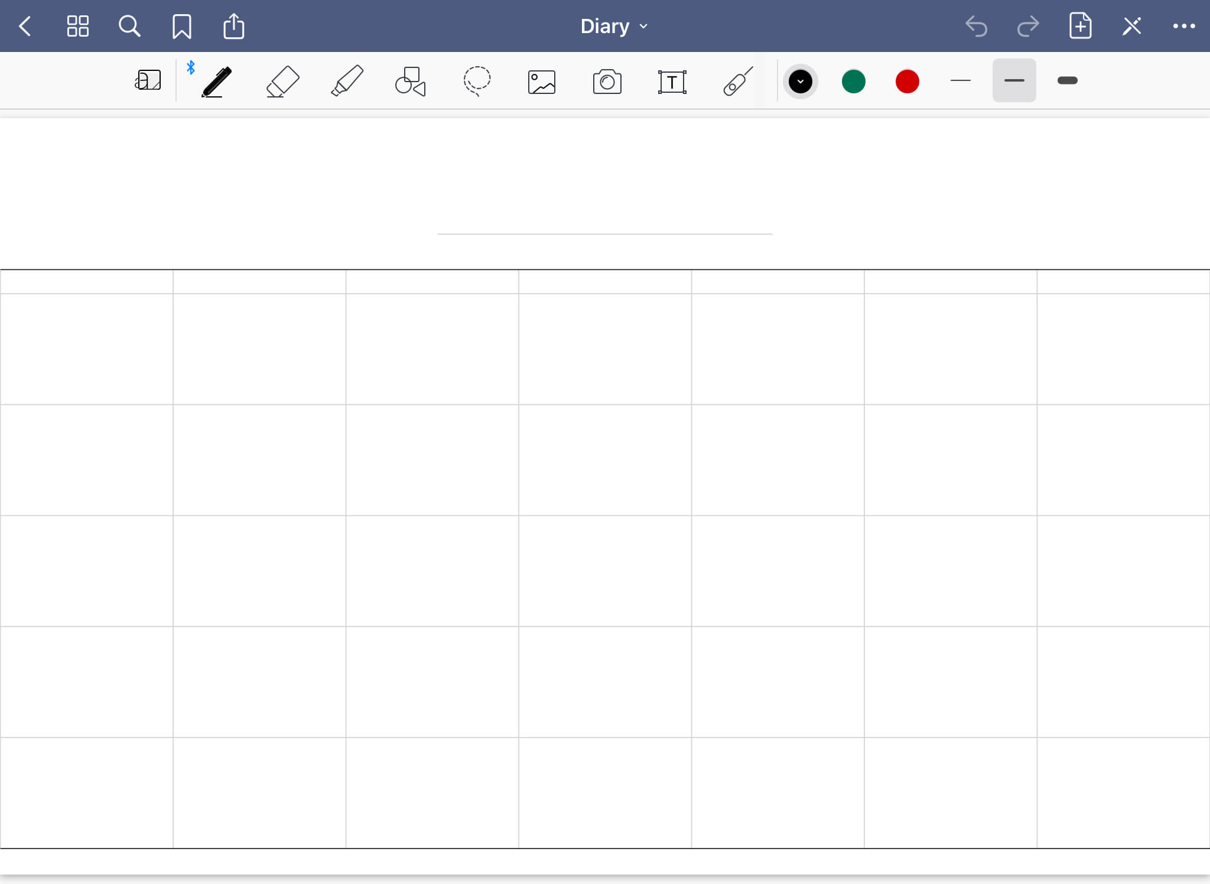Viewport: 1210px width, 884px height.
Task: Open the page thumbnails grid view
Action: point(77,27)
